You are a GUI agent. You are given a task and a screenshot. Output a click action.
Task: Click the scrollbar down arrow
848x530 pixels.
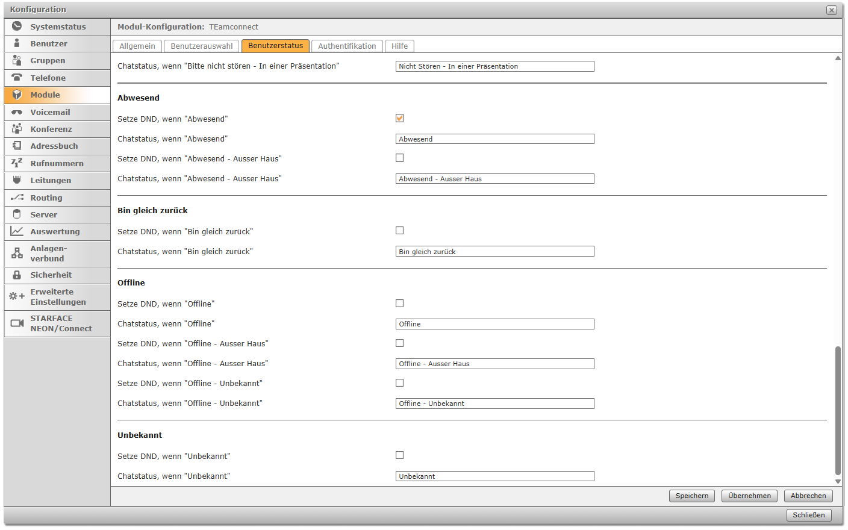pos(838,481)
